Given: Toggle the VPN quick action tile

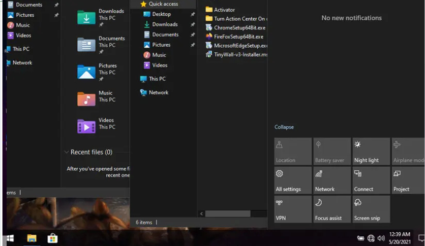Looking at the screenshot, I should click(293, 209).
